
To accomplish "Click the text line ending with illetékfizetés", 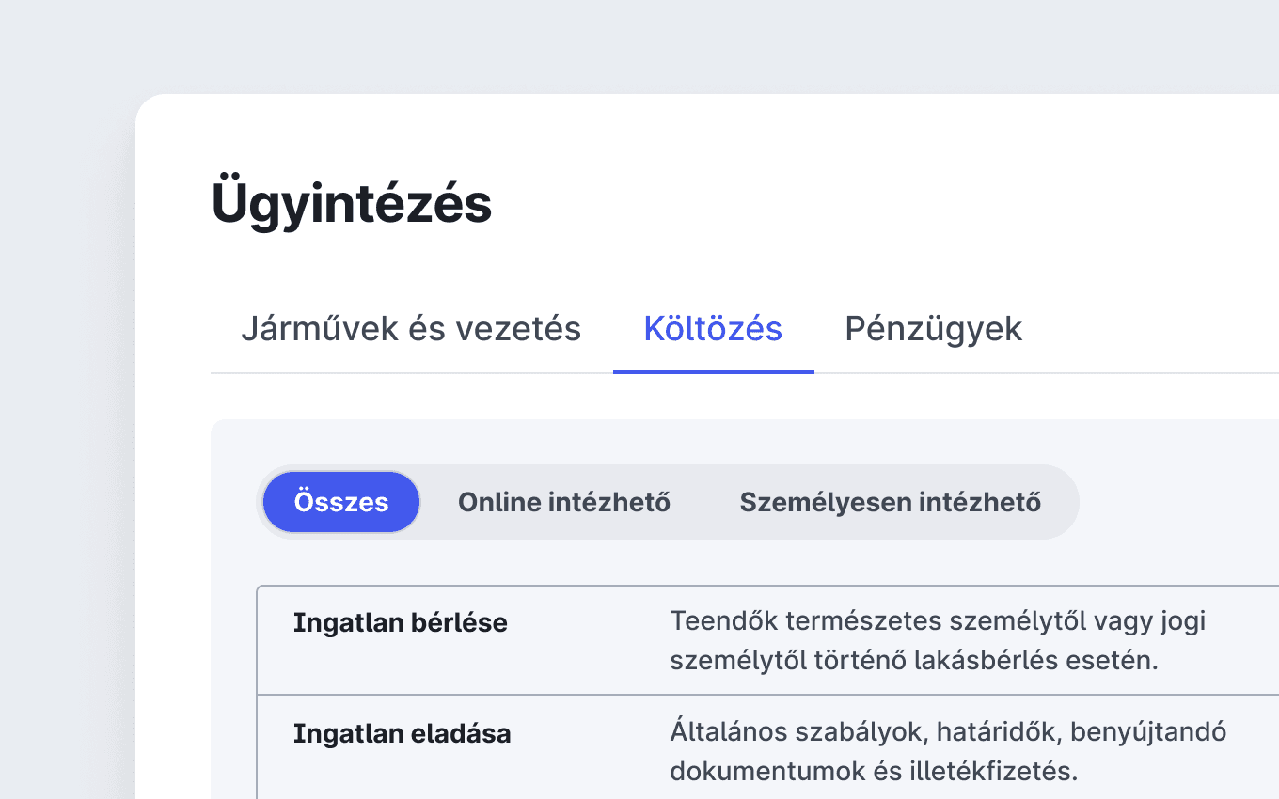I will click(x=874, y=772).
